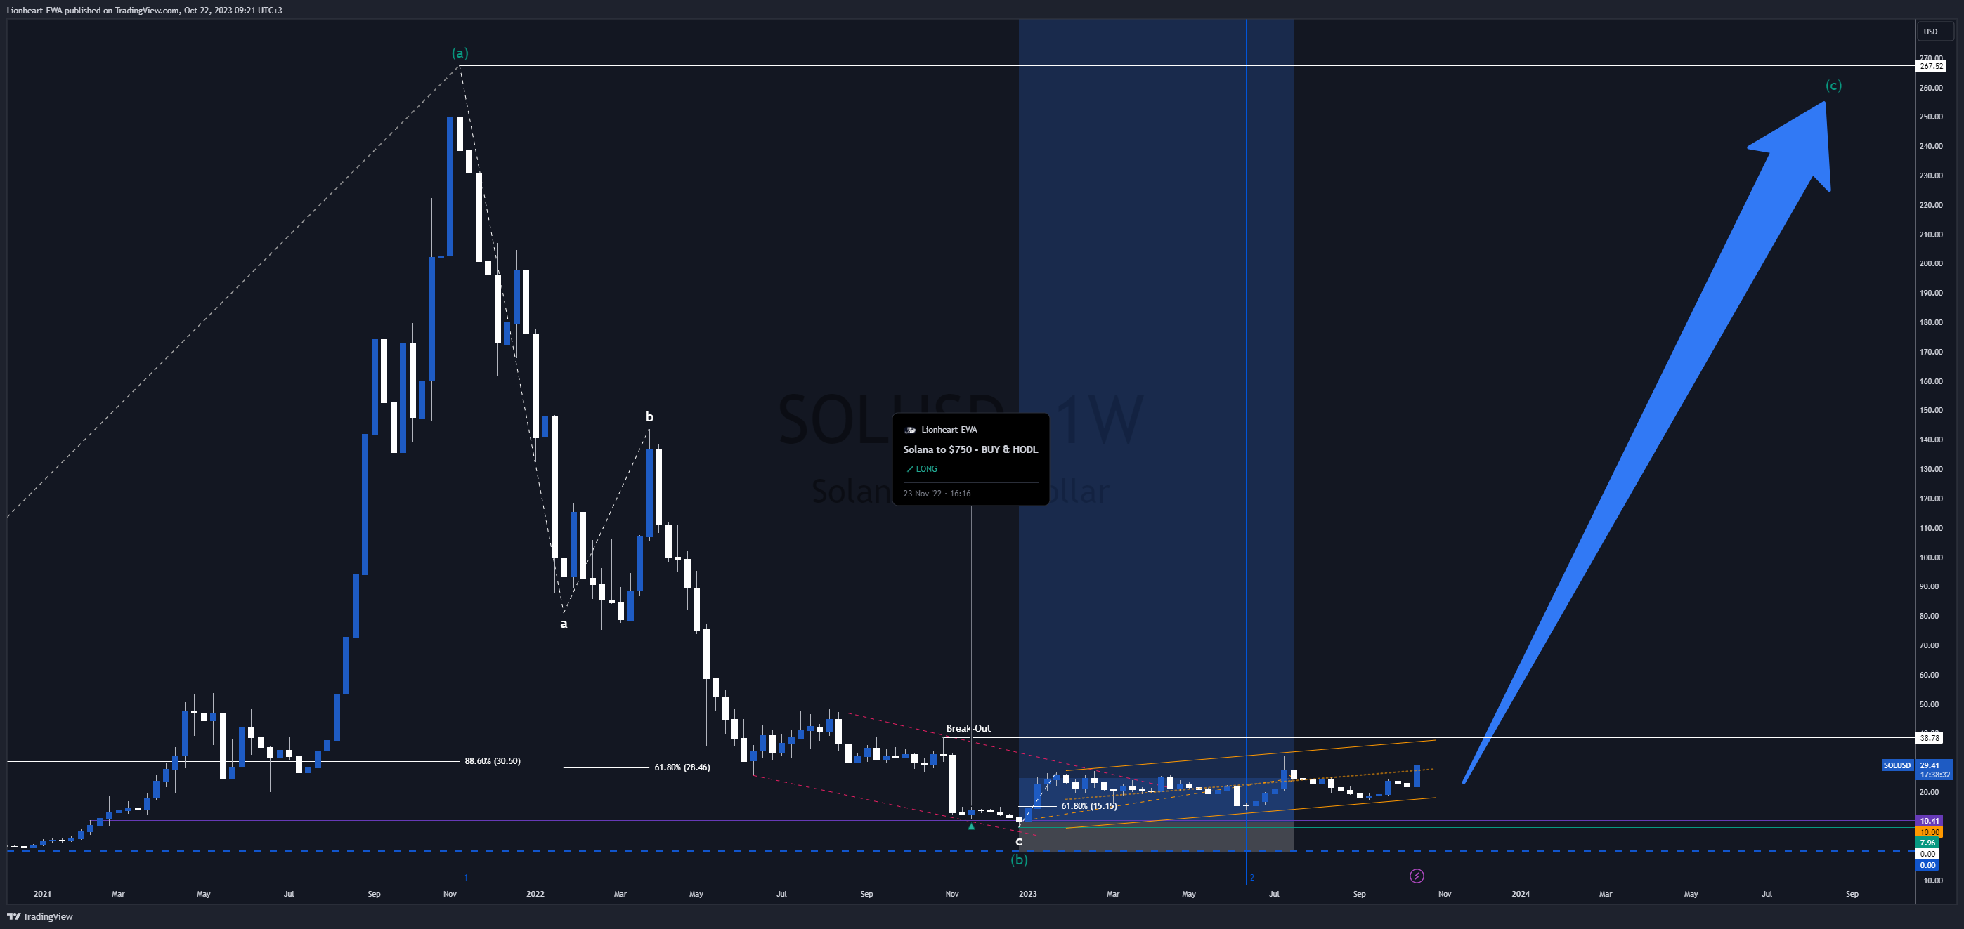Image resolution: width=1964 pixels, height=929 pixels.
Task: Click the Lionheart-EWA avatar in idea card
Action: [909, 430]
